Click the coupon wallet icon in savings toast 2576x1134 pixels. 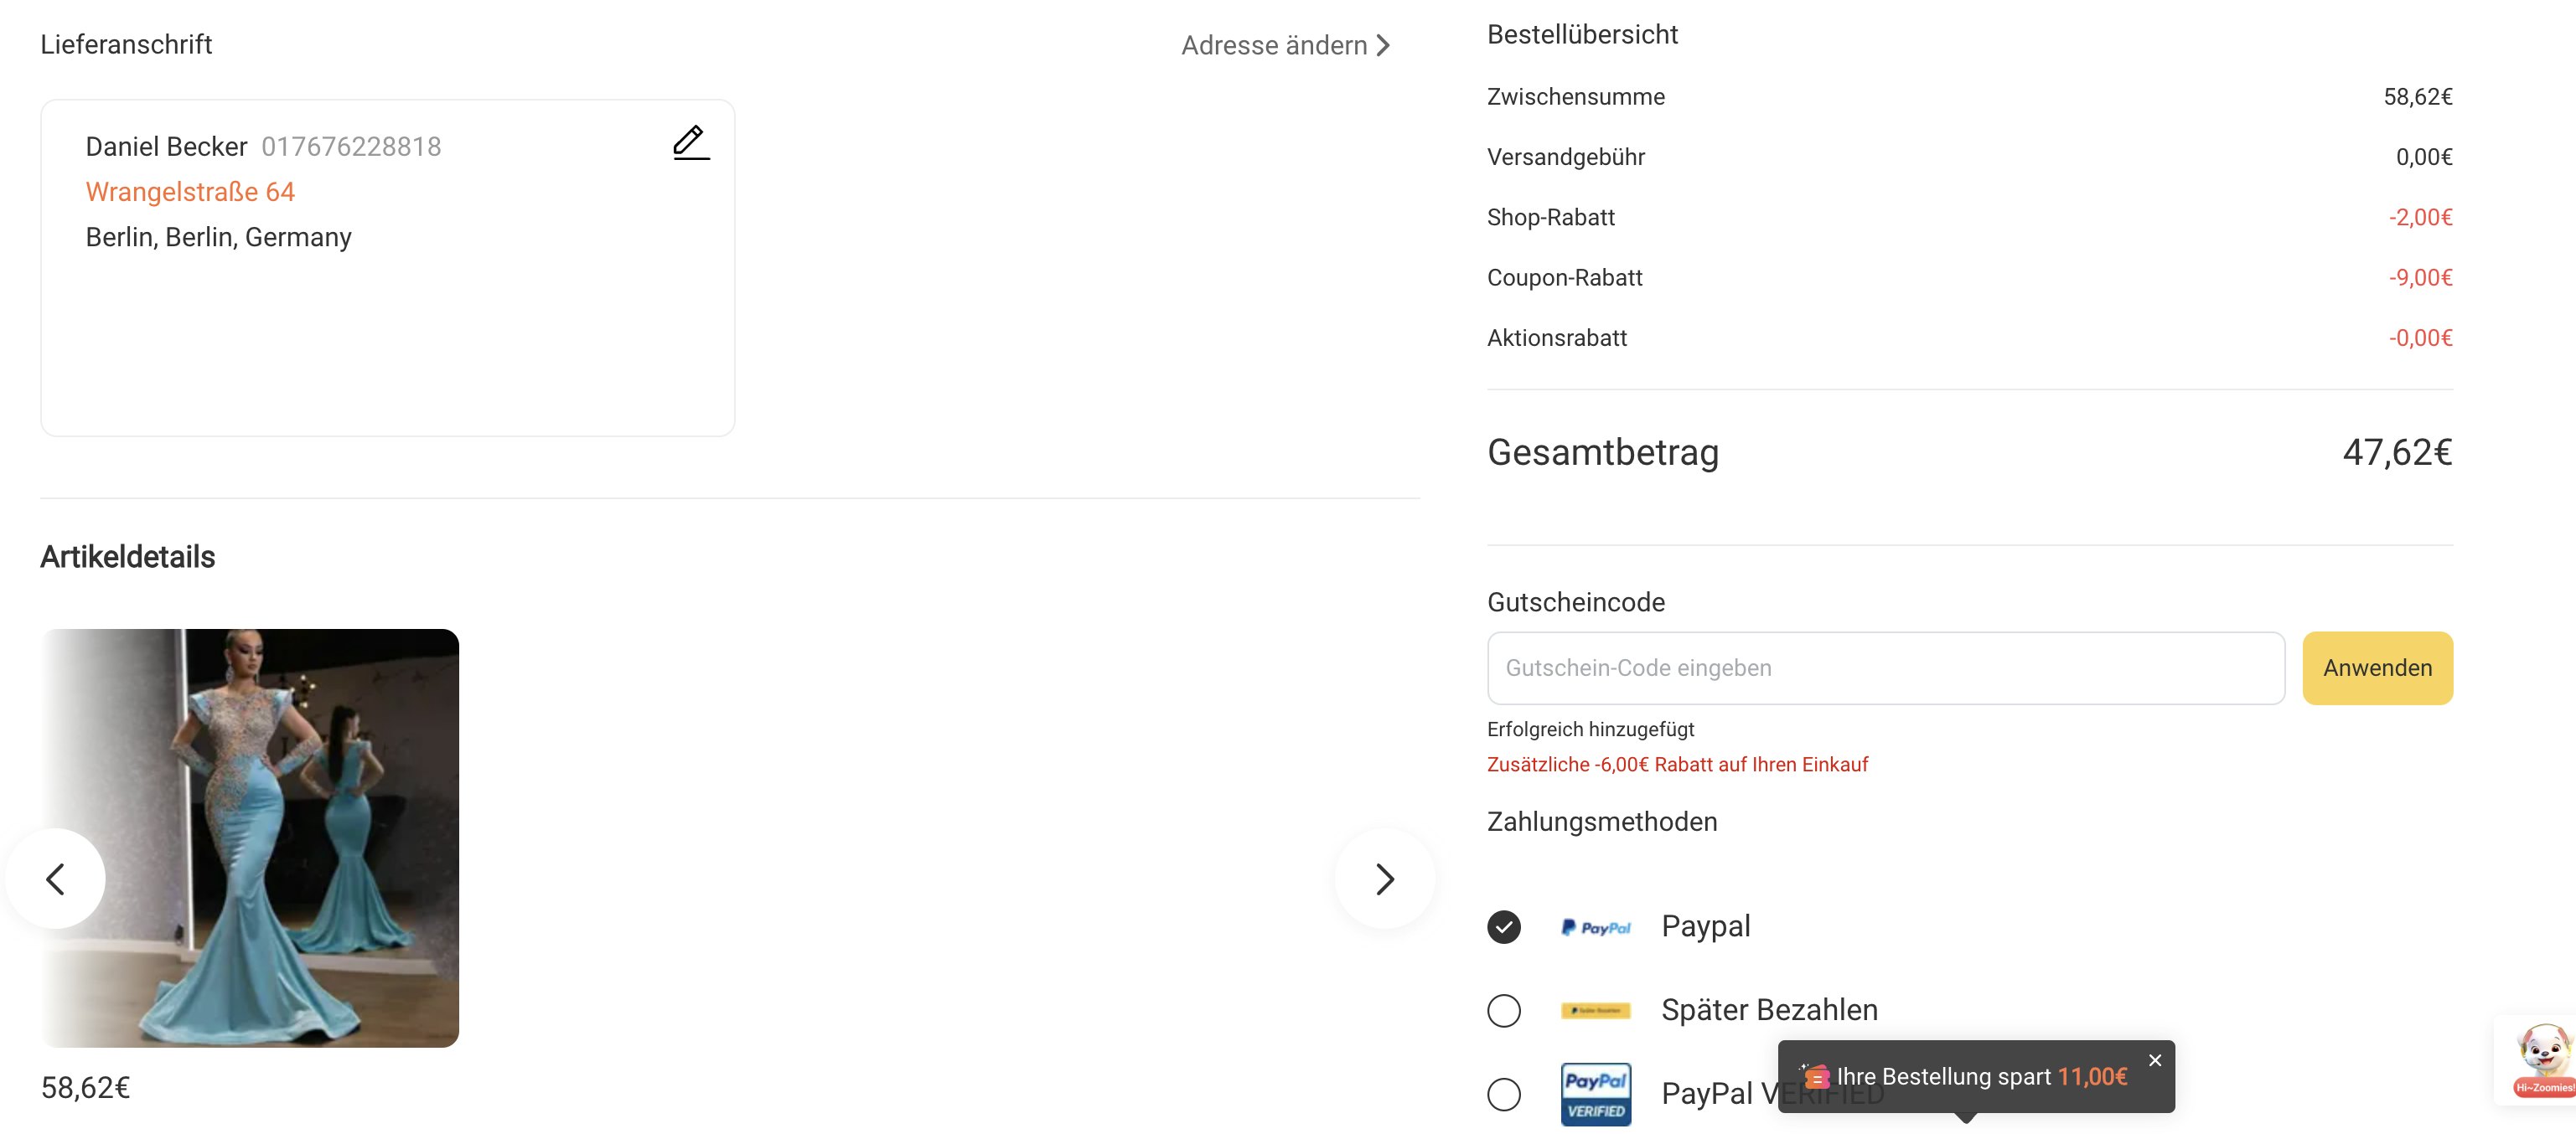[x=1815, y=1076]
